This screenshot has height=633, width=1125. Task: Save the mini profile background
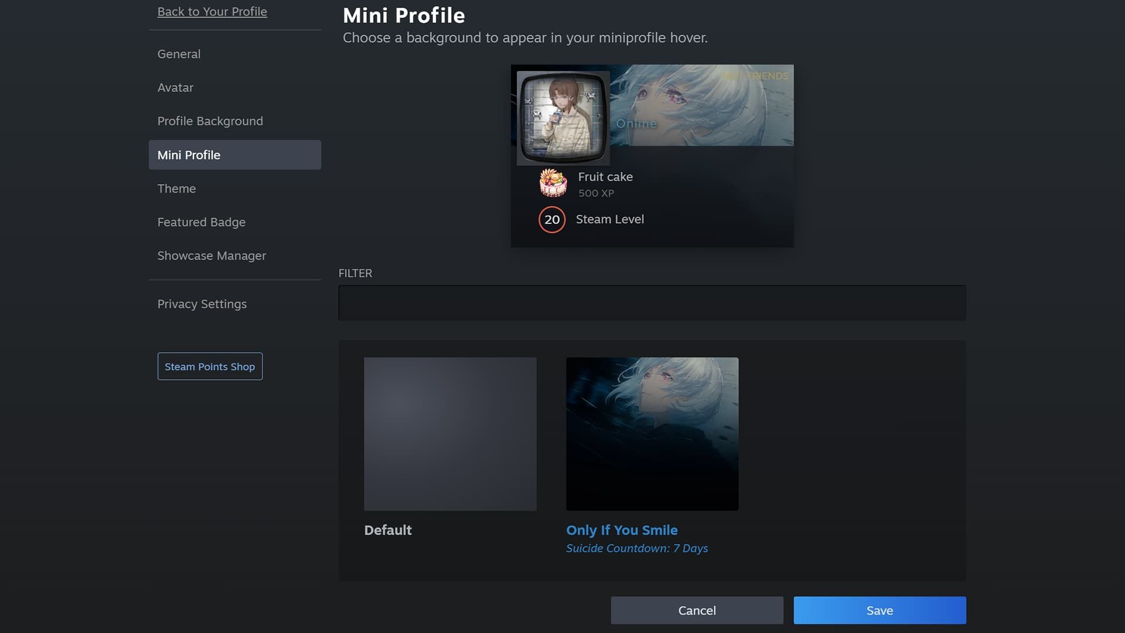tap(880, 610)
